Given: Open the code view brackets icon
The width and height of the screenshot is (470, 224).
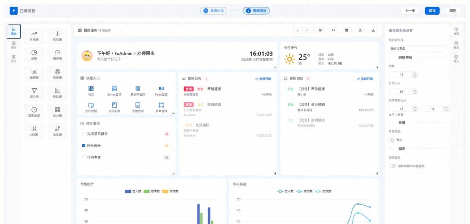Looking at the screenshot, I should 333,30.
